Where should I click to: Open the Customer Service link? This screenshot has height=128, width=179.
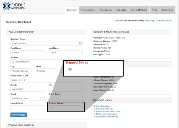point(164,20)
